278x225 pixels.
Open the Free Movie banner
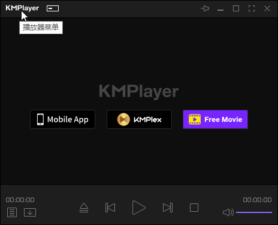[x=216, y=119]
